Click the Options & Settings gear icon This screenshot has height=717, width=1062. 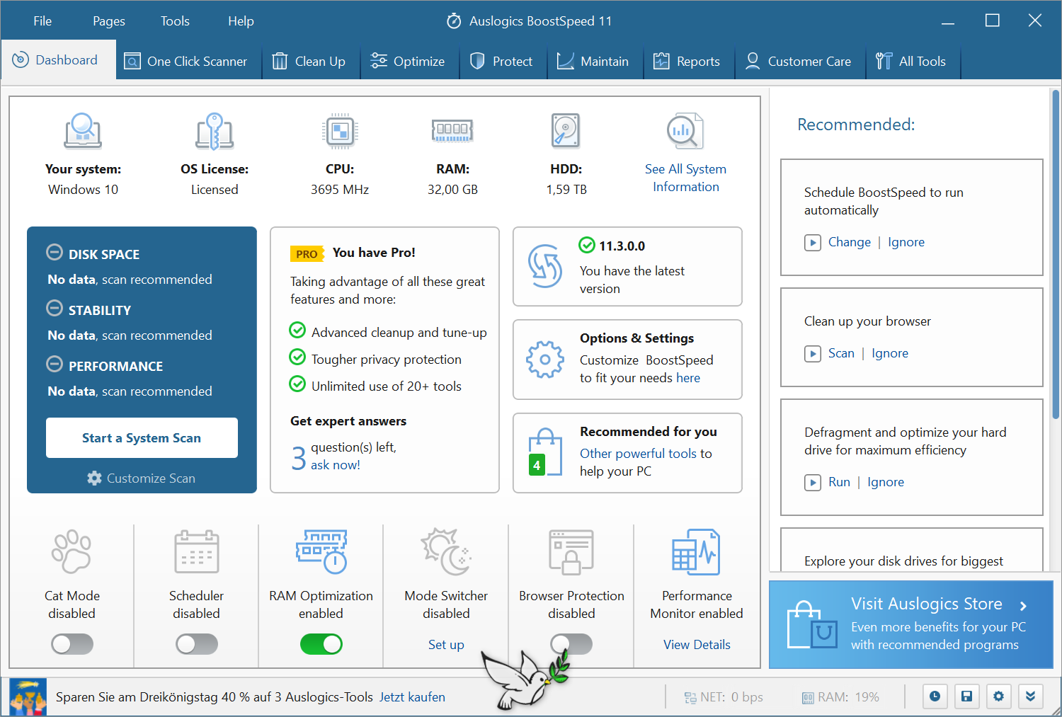pos(545,360)
